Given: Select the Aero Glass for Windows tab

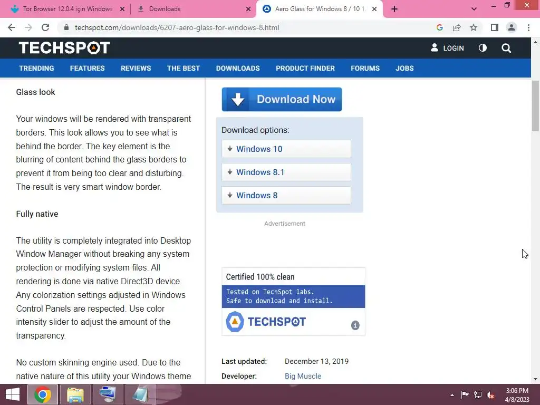Looking at the screenshot, I should 319,9.
